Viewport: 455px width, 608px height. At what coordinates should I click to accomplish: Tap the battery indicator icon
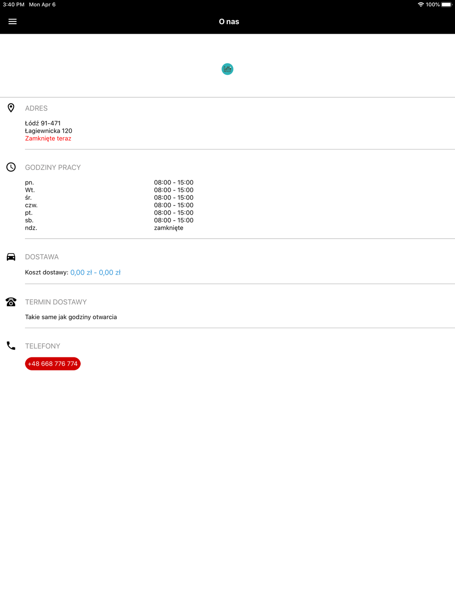click(446, 5)
